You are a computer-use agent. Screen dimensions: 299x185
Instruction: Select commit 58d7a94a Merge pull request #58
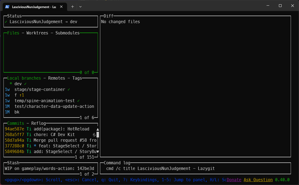coord(50,140)
